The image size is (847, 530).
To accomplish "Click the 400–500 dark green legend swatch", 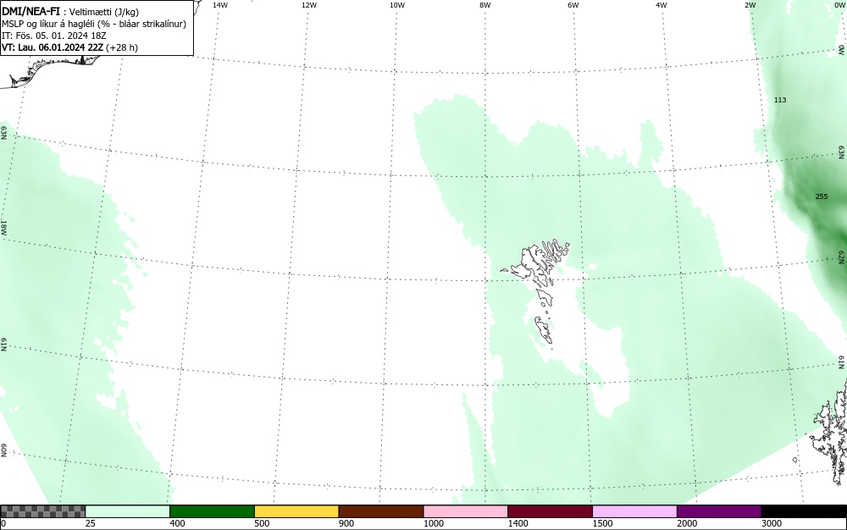I will click(x=212, y=511).
